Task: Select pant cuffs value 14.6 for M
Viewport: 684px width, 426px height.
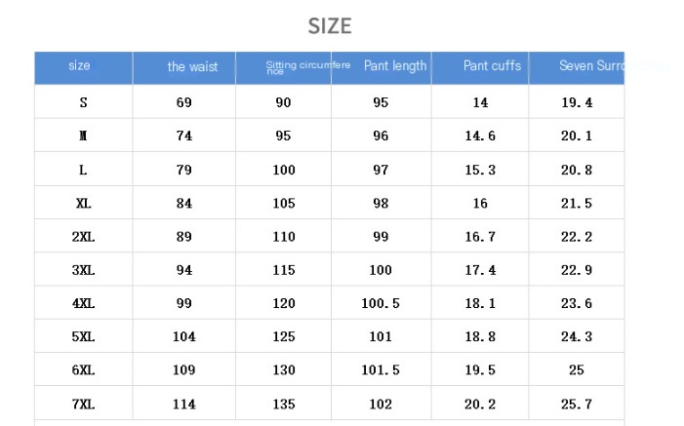Action: click(x=480, y=136)
